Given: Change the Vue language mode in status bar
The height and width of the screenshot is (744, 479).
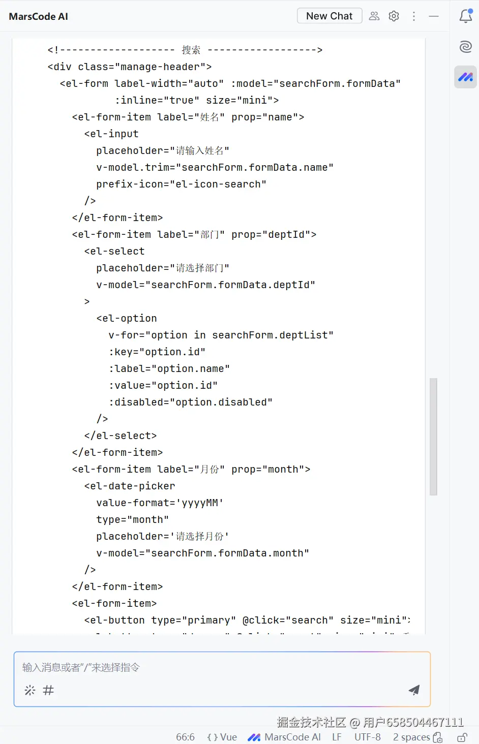Looking at the screenshot, I should pos(222,737).
